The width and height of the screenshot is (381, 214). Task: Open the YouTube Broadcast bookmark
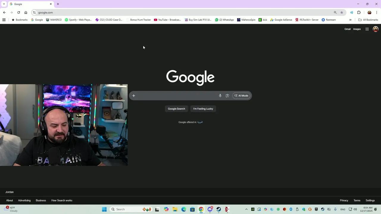168,20
